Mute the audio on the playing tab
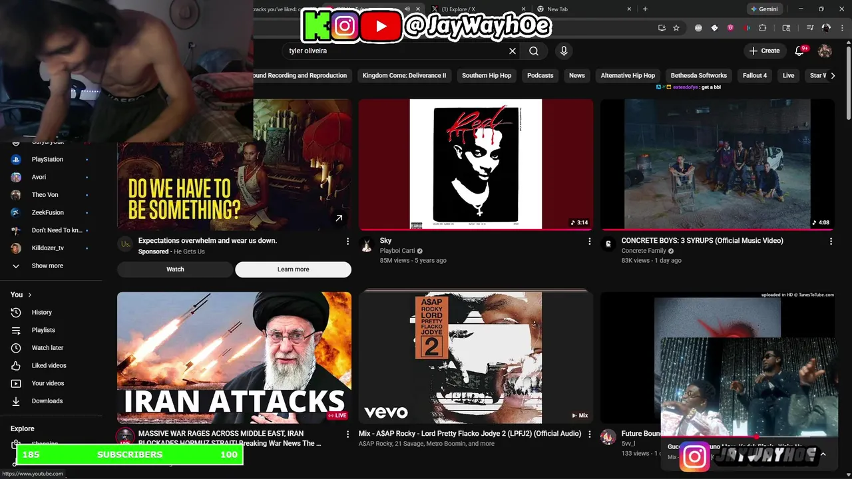The height and width of the screenshot is (479, 852). pos(407,9)
